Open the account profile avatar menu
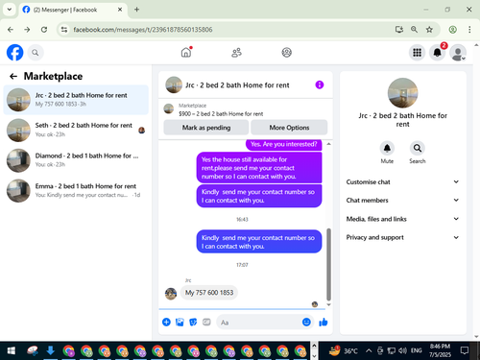 tap(458, 53)
